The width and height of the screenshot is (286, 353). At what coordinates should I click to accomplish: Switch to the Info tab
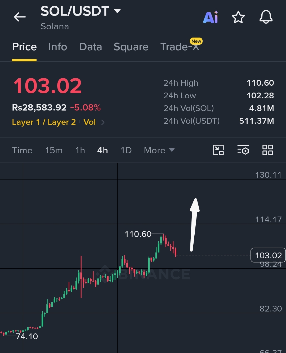coord(58,47)
